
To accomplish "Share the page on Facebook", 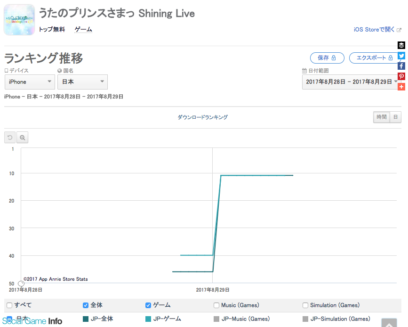I will pos(401,66).
